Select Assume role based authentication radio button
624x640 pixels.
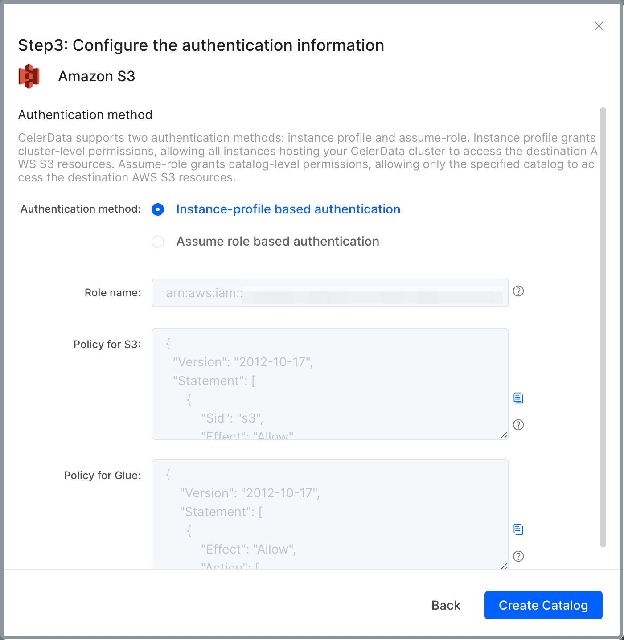pos(158,242)
